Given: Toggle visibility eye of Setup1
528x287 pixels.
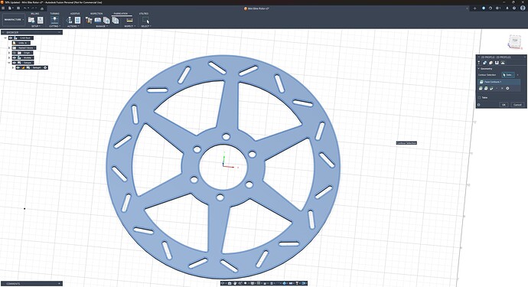Looking at the screenshot, I should click(18, 67).
